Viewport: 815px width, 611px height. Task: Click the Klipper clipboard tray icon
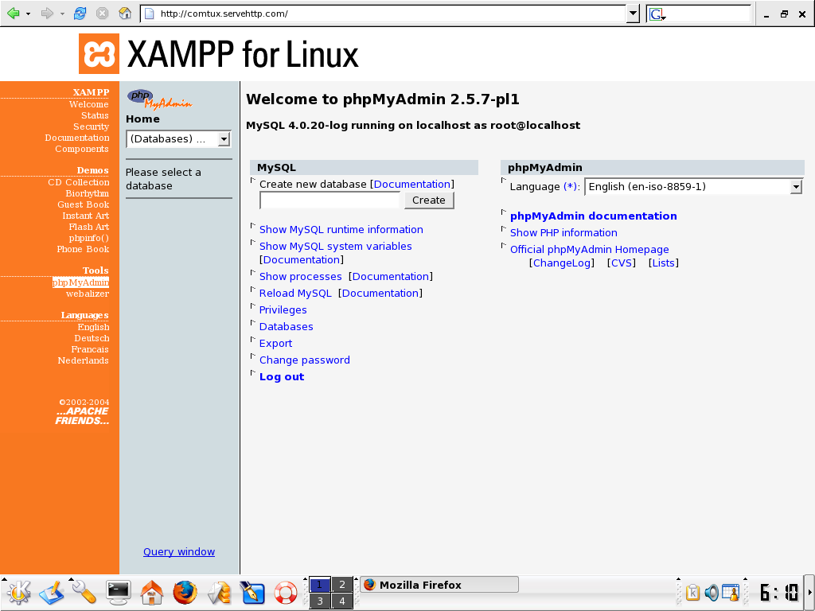693,593
